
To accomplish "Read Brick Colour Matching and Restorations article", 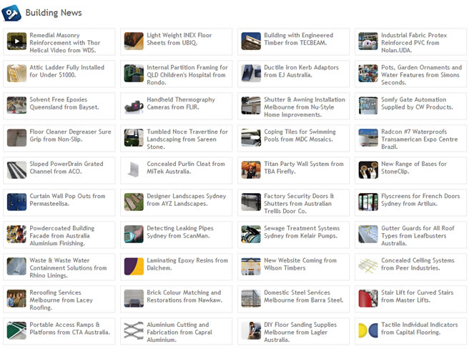I will pyautogui.click(x=184, y=296).
